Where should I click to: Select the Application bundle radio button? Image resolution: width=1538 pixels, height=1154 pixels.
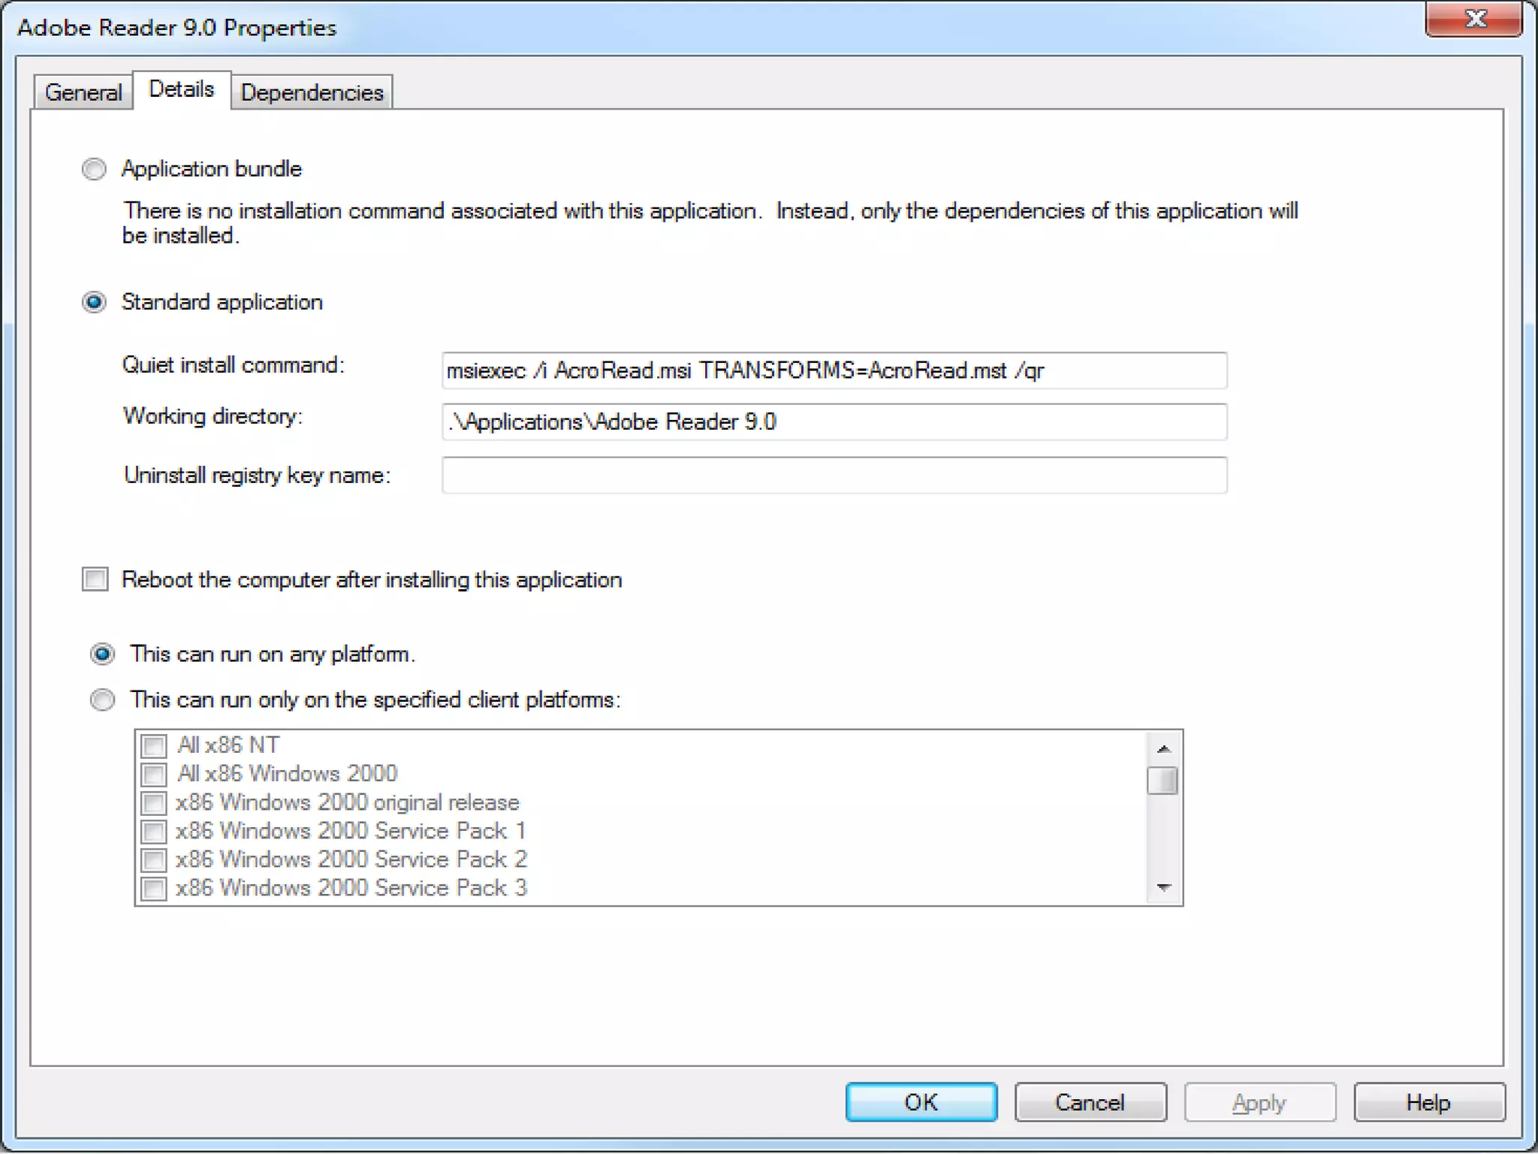[94, 168]
